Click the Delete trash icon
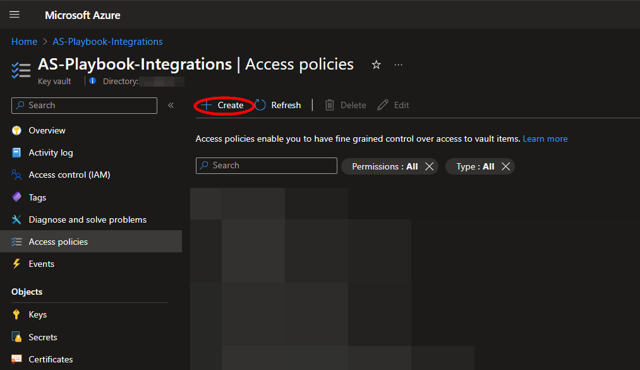 click(x=329, y=106)
